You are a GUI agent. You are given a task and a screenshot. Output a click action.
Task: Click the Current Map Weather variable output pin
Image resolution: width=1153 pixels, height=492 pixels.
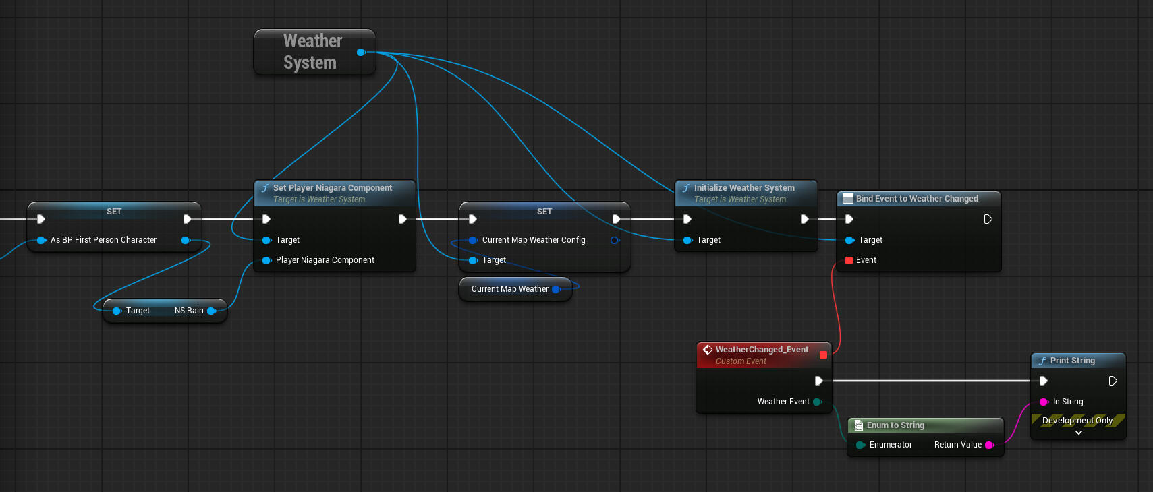(556, 289)
